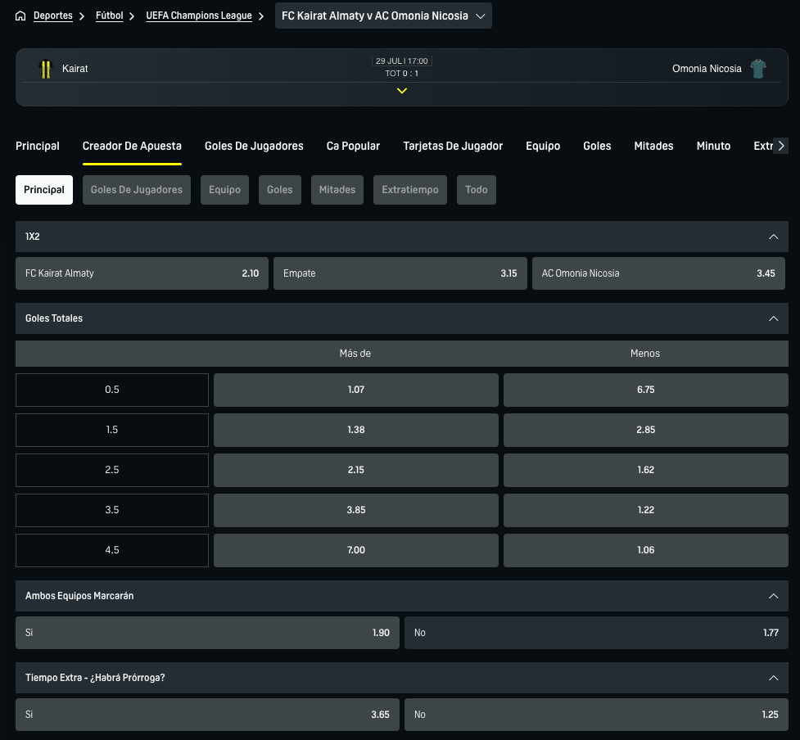Screen dimensions: 800x740
Task: Switch to the Goles top tab
Action: (597, 146)
